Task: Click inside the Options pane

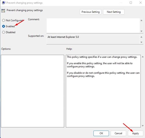Action: pyautogui.click(x=32, y=91)
